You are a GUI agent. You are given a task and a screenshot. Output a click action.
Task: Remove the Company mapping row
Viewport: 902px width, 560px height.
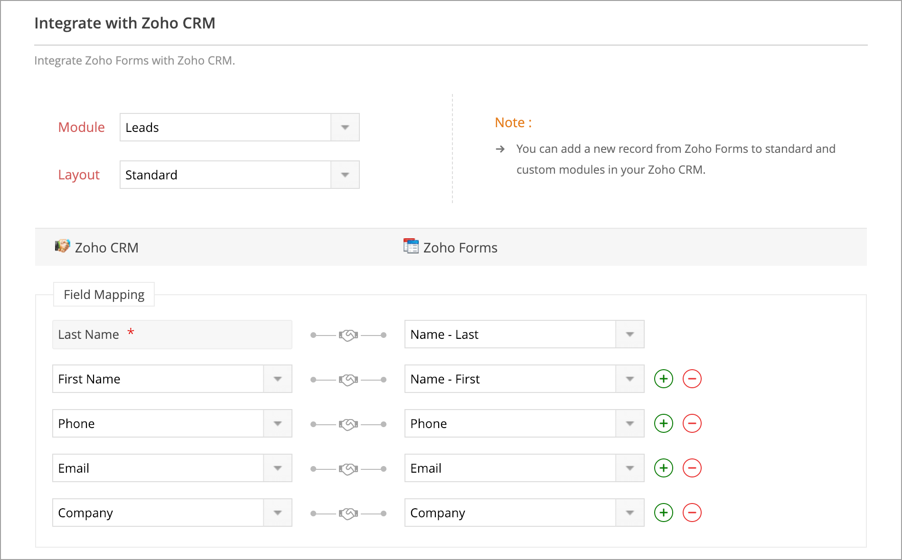coord(692,513)
